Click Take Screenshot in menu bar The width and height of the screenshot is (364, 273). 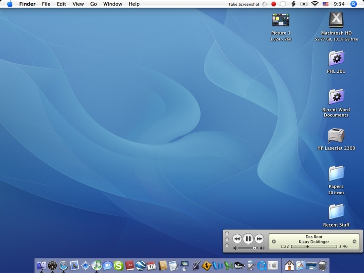243,4
